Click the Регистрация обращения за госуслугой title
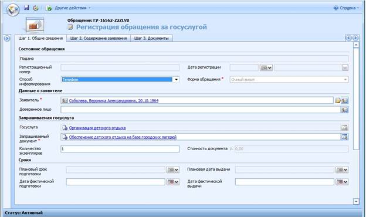The image size is (366, 217). click(x=141, y=27)
